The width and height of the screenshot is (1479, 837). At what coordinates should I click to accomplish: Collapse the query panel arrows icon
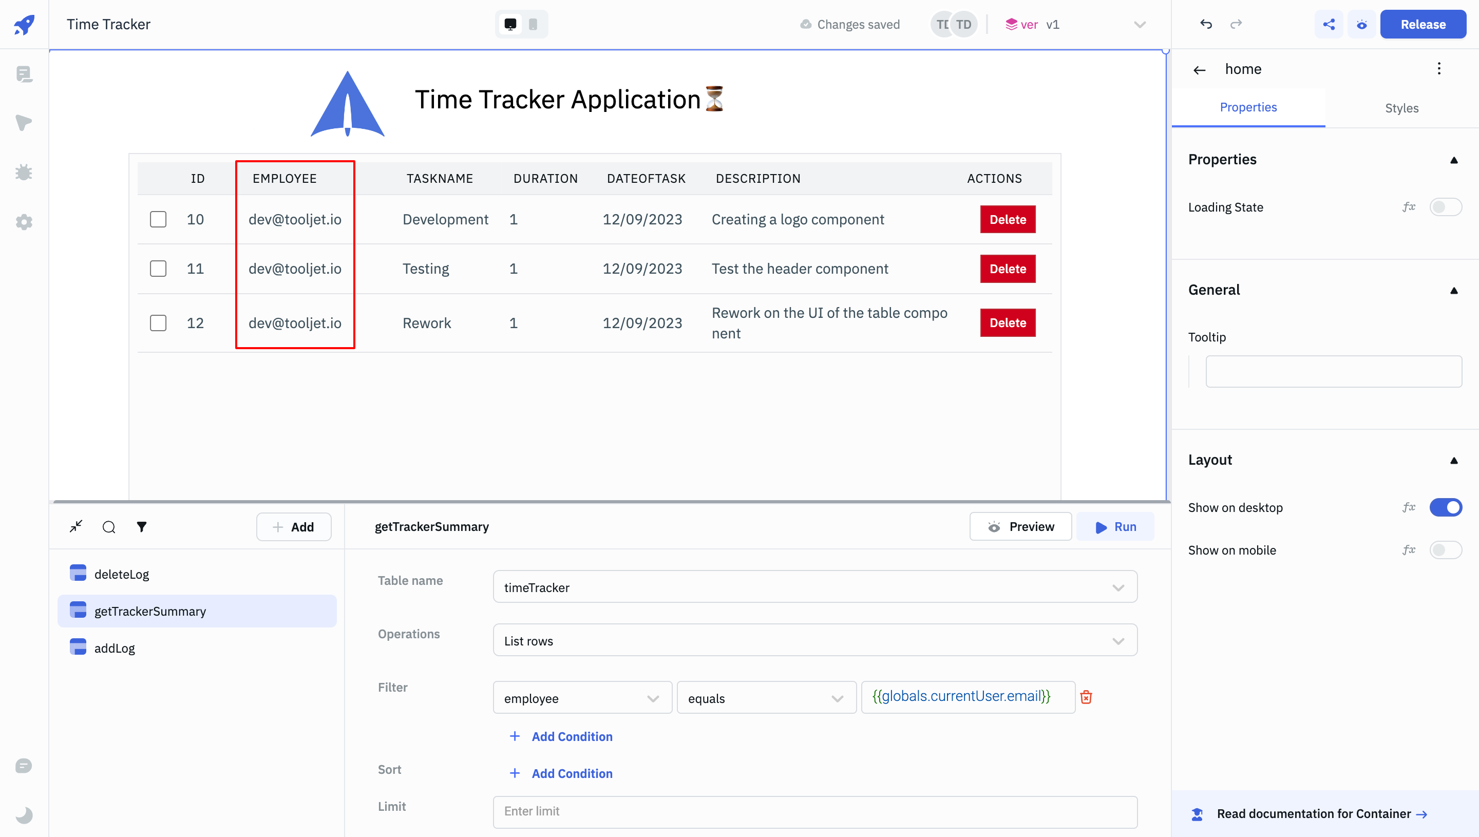coord(76,526)
